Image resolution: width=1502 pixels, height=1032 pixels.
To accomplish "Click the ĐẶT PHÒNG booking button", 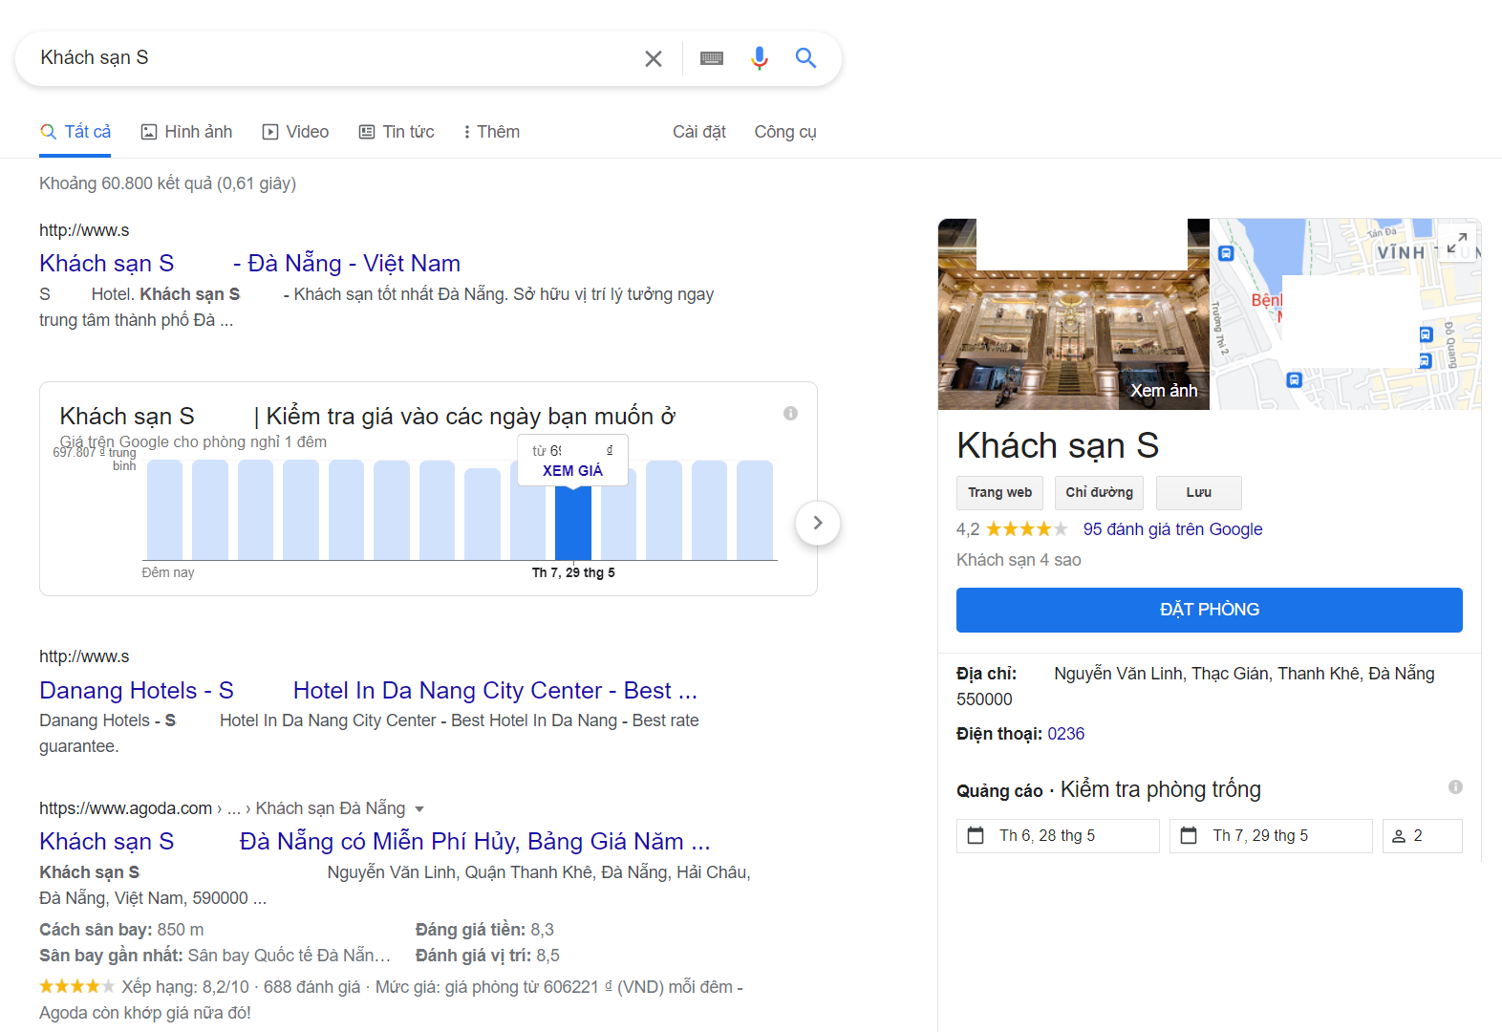I will [1209, 610].
